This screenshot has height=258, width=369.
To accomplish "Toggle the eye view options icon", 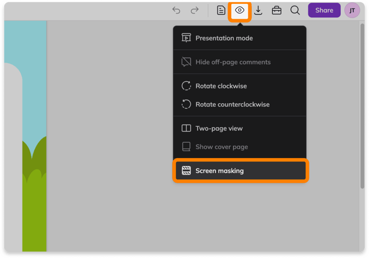I will (240, 10).
